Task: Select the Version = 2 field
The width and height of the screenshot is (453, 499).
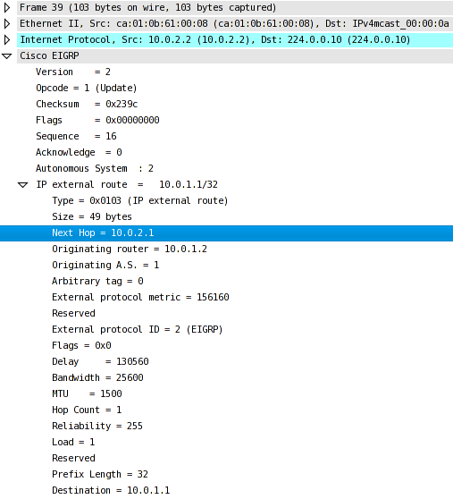Action: tap(73, 72)
